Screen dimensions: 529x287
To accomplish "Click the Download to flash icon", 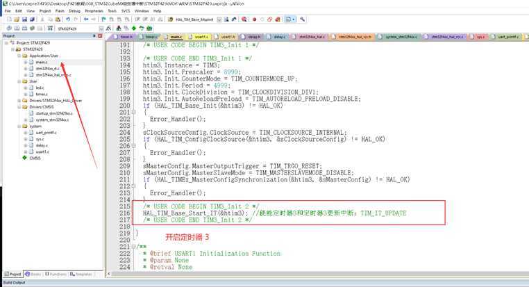I will (x=50, y=28).
